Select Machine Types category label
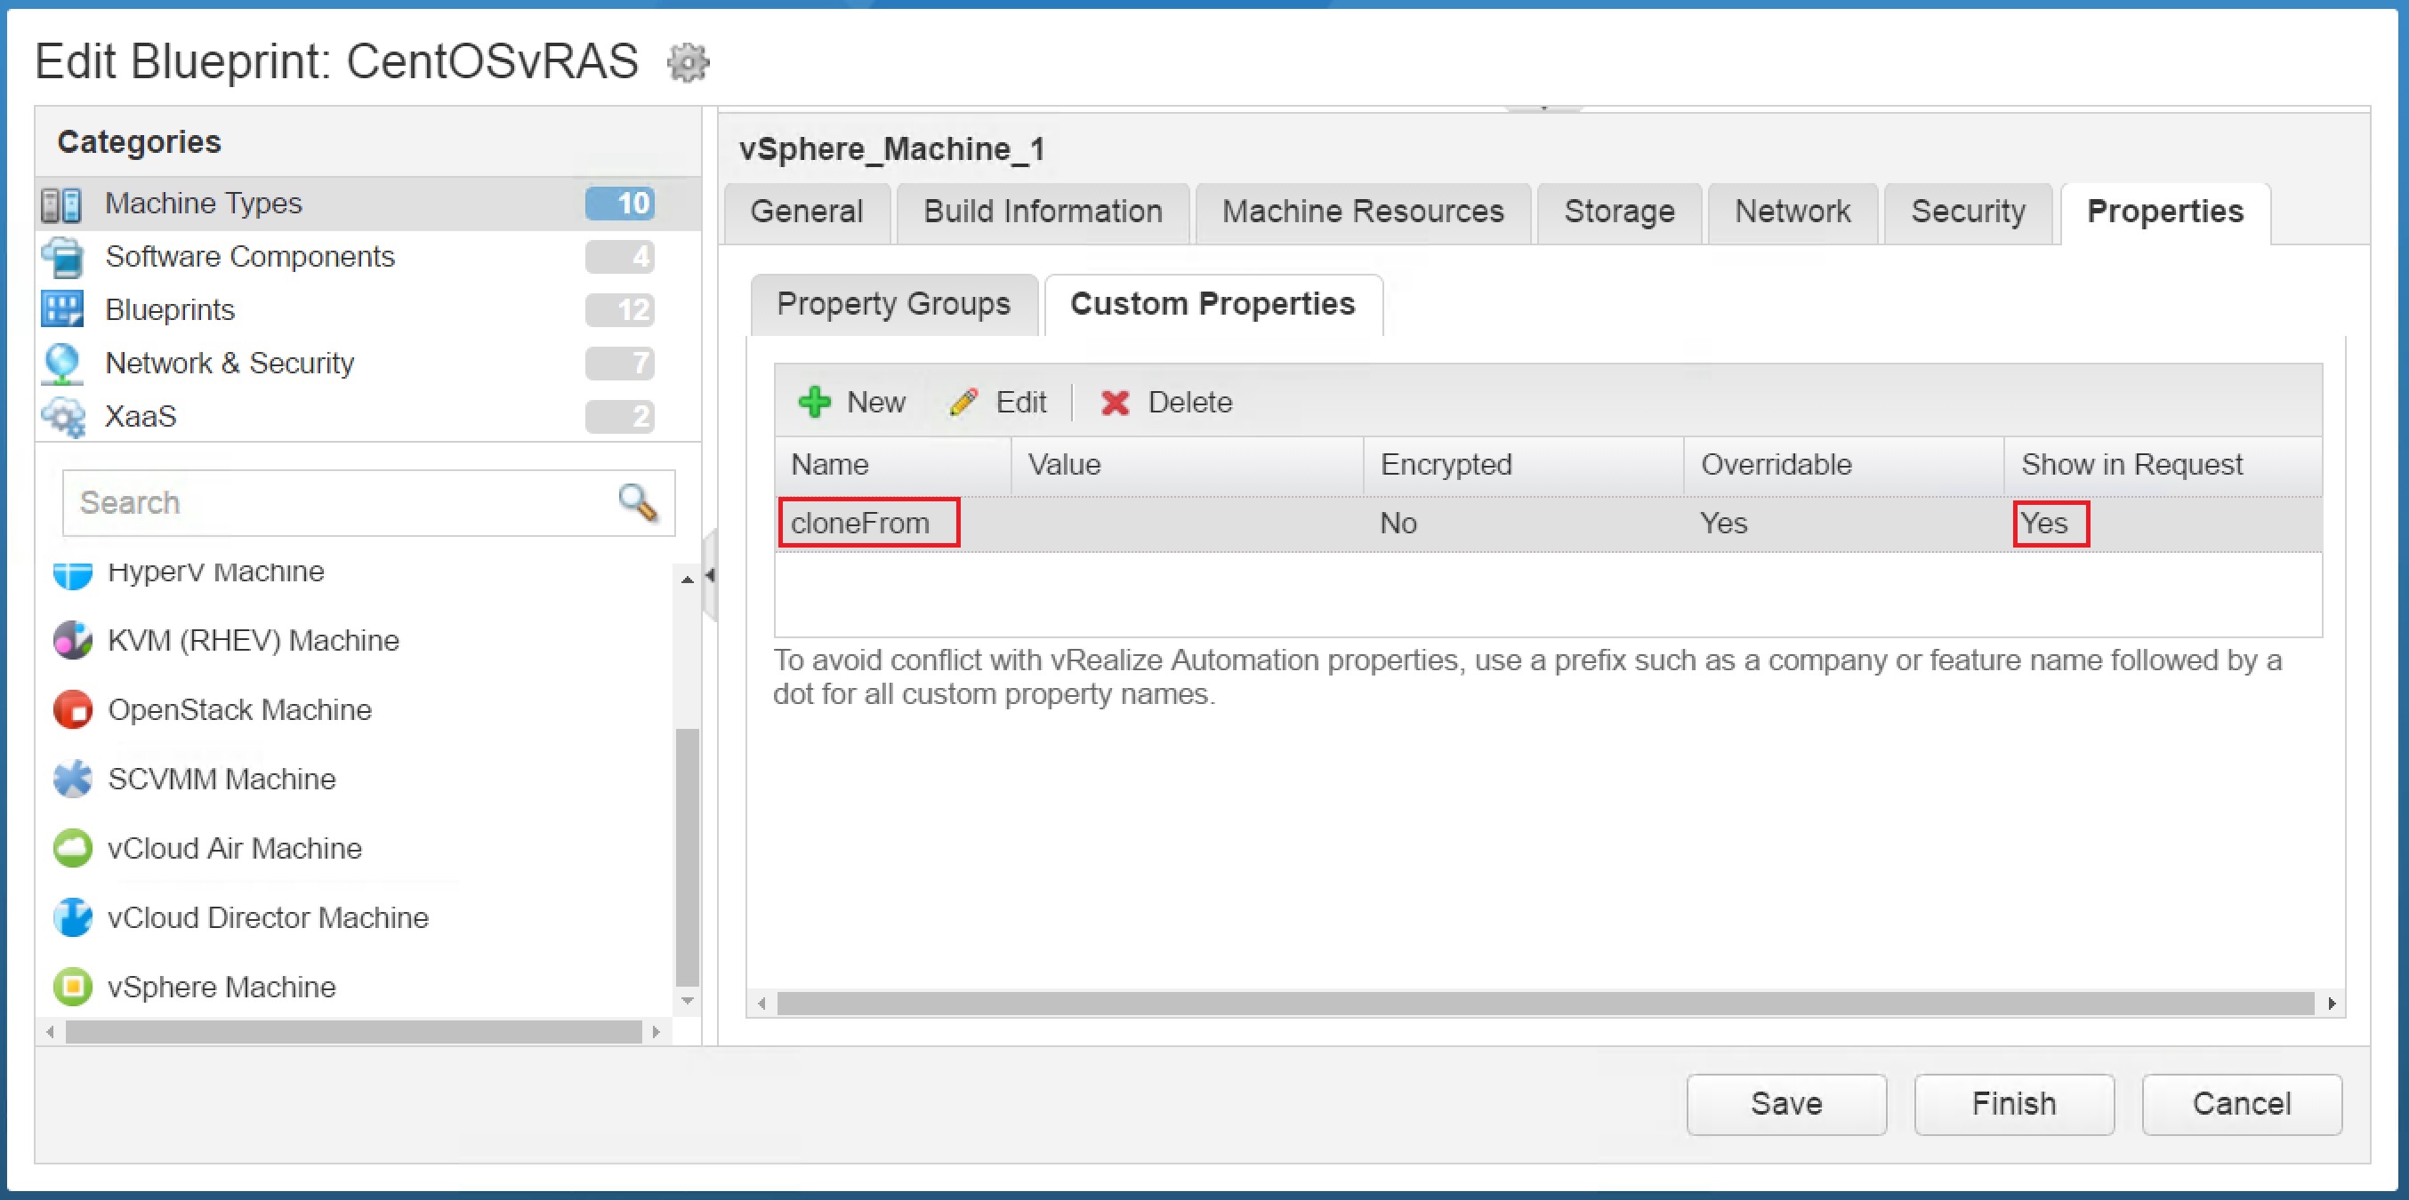Image resolution: width=2409 pixels, height=1200 pixels. [203, 204]
